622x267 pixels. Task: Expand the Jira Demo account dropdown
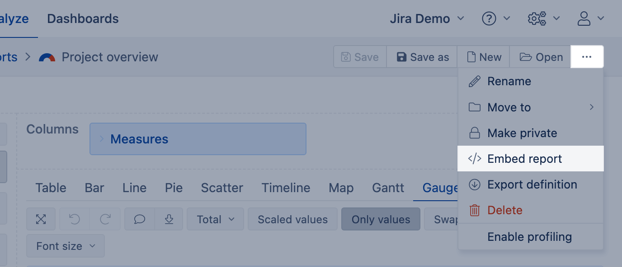coord(427,19)
